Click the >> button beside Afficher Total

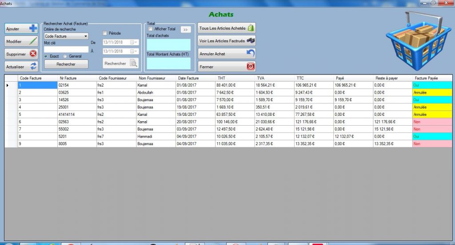click(185, 30)
